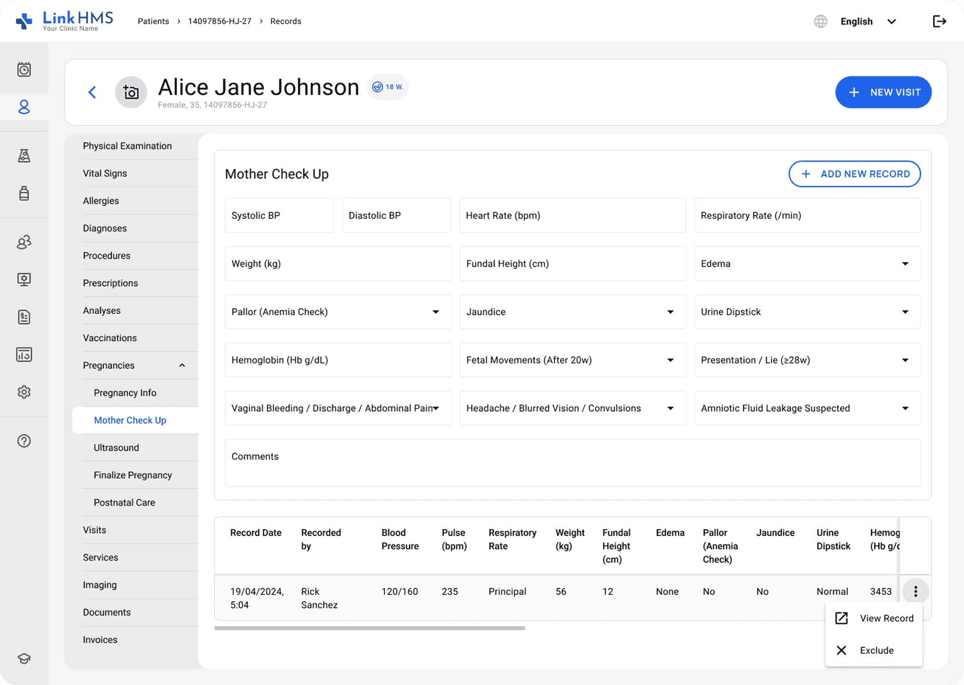Open the Edema dropdown
The width and height of the screenshot is (964, 685).
tap(807, 264)
